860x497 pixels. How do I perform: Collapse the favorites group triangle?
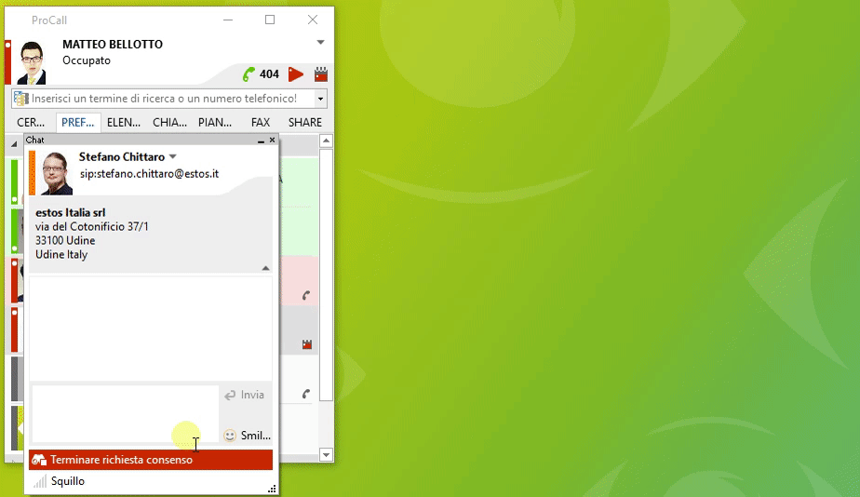14,143
